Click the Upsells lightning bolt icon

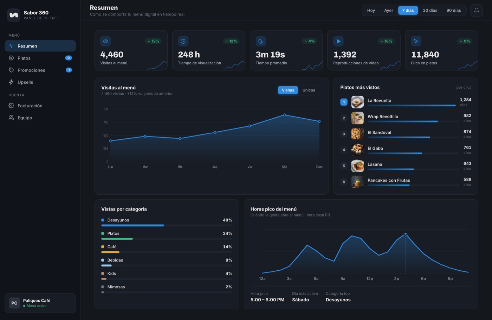[x=11, y=82]
